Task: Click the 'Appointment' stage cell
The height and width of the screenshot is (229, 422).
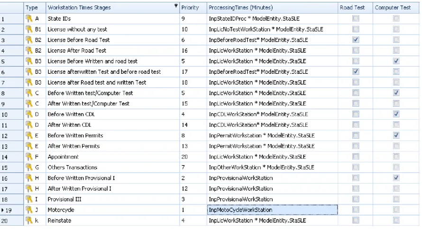Action: pos(112,157)
